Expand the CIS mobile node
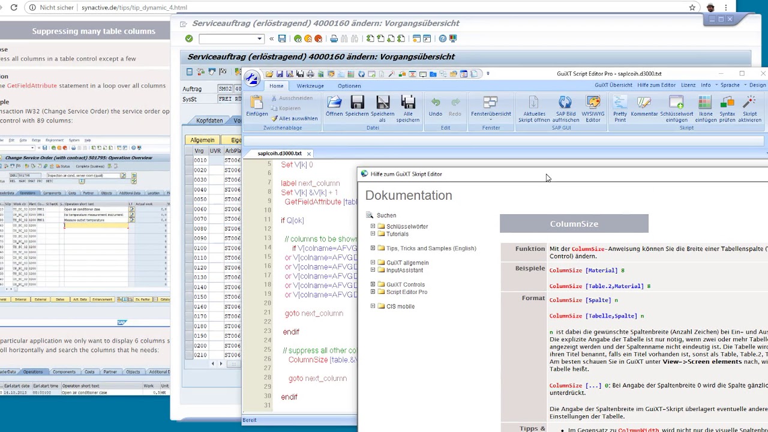The height and width of the screenshot is (432, 768). click(373, 306)
